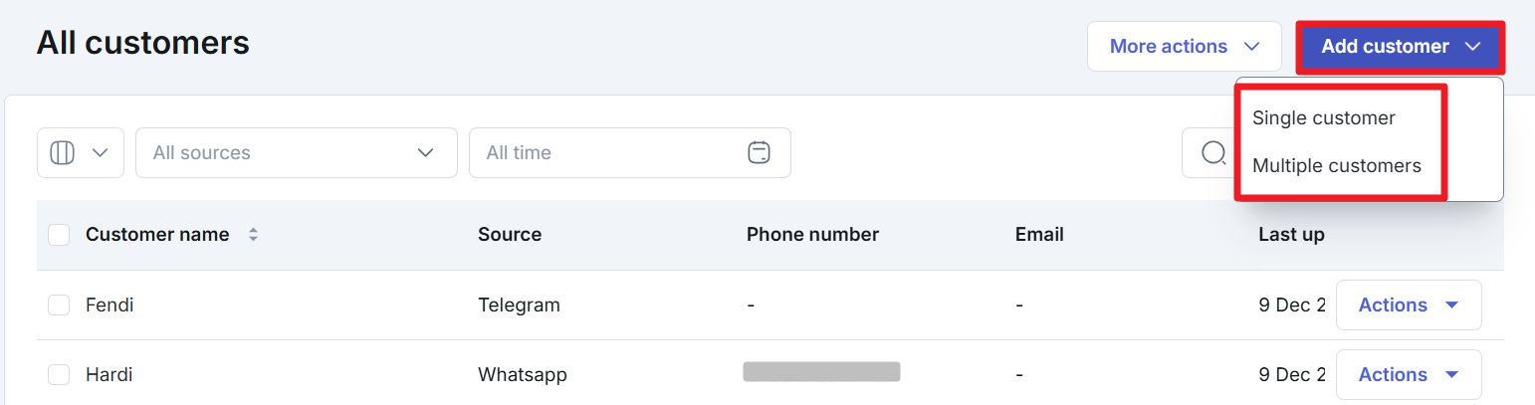Sort by Customer name arrows
The image size is (1535, 405).
[x=253, y=235]
